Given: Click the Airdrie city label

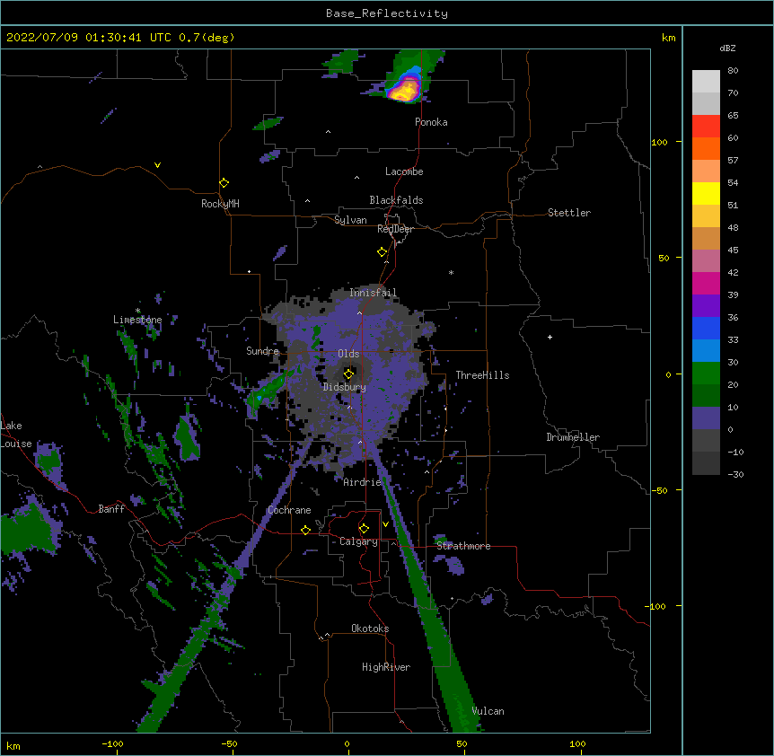Looking at the screenshot, I should [x=362, y=482].
